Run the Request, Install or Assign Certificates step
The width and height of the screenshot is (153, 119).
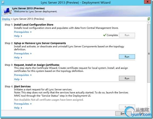[127, 78]
